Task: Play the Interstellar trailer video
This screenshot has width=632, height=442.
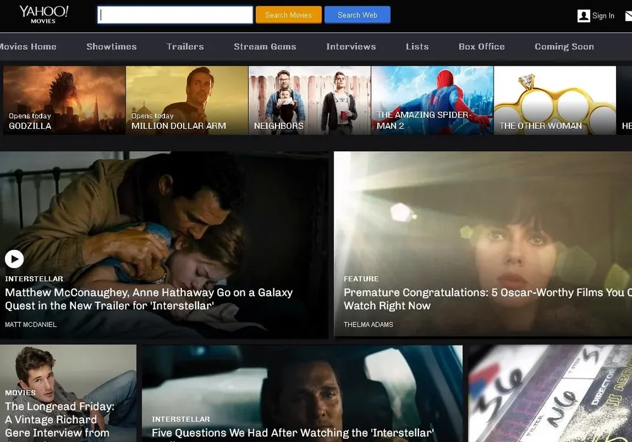Action: 14,258
